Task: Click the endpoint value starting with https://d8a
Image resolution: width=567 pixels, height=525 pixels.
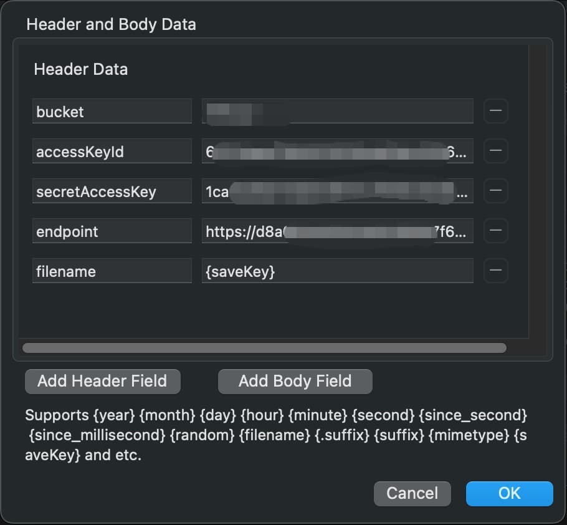Action: pos(337,231)
